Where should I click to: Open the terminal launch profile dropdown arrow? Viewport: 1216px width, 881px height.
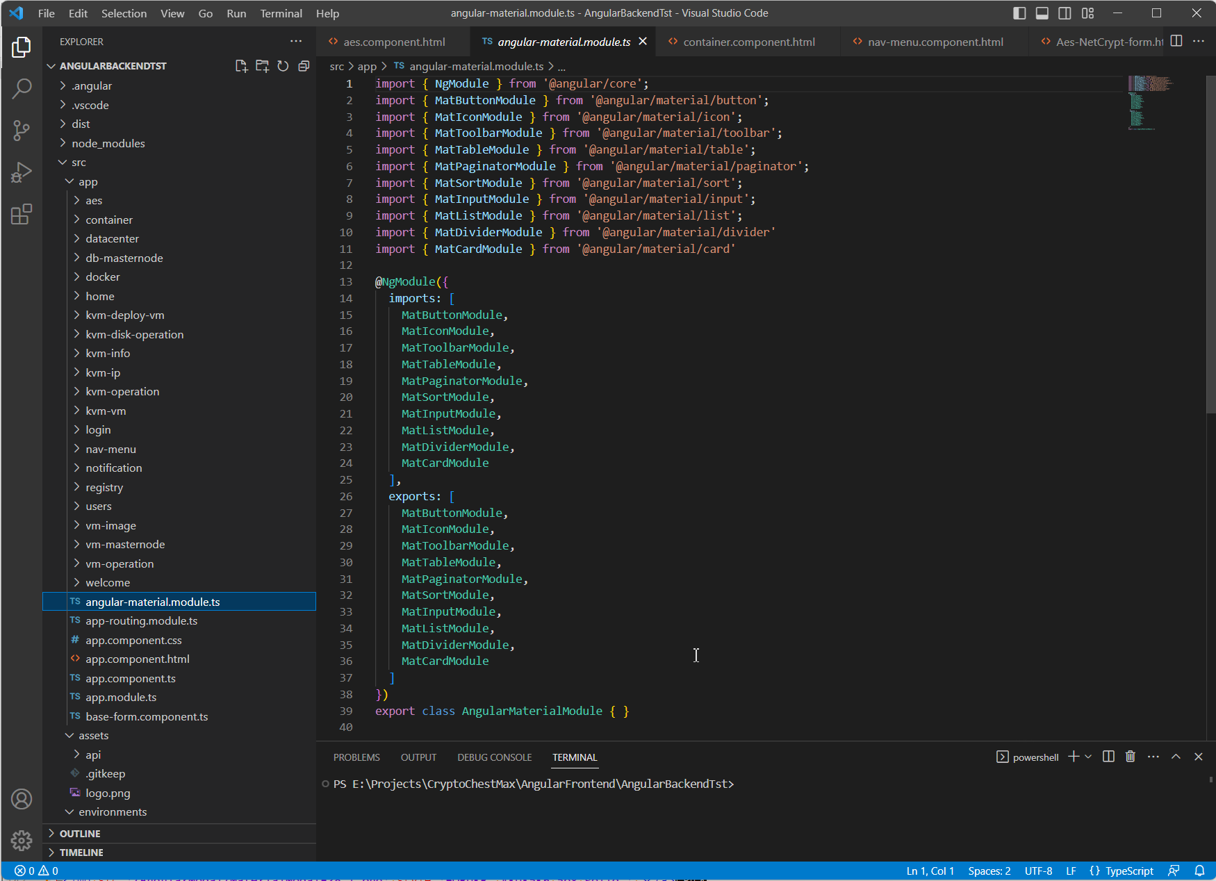click(1088, 757)
